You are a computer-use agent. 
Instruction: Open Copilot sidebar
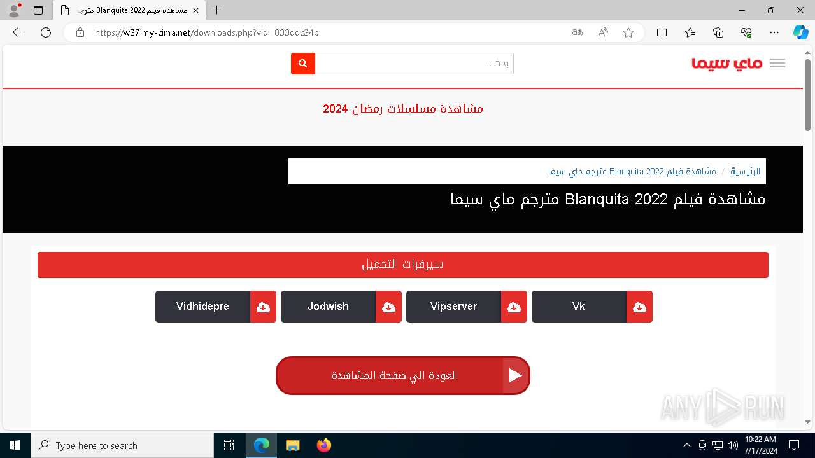pos(800,32)
